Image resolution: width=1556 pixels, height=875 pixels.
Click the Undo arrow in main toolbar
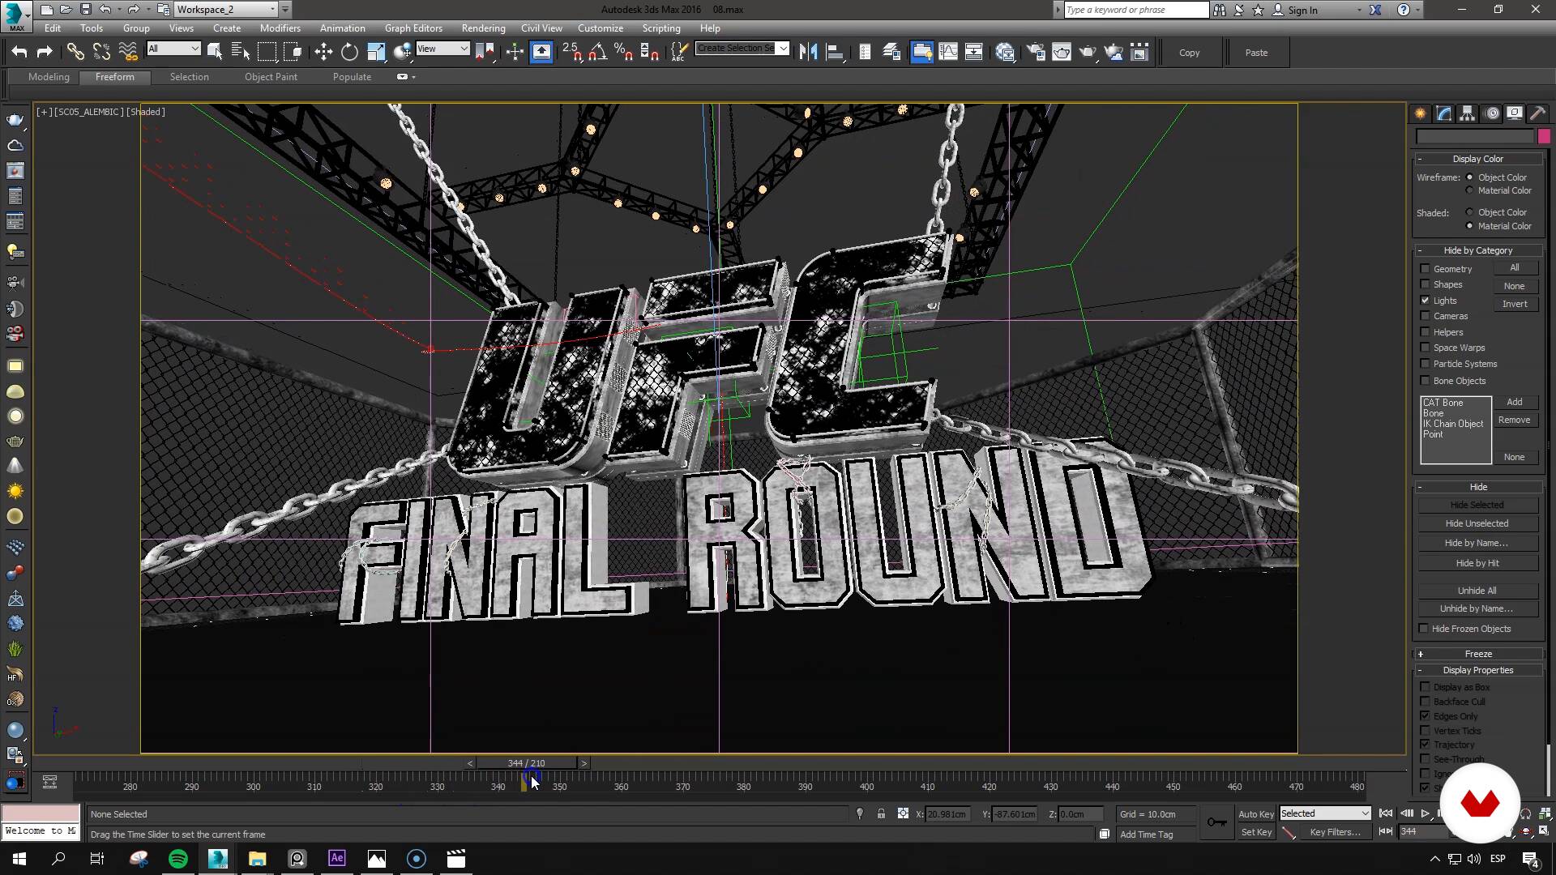point(19,53)
